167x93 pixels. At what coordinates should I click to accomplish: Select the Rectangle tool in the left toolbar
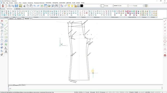point(6,34)
